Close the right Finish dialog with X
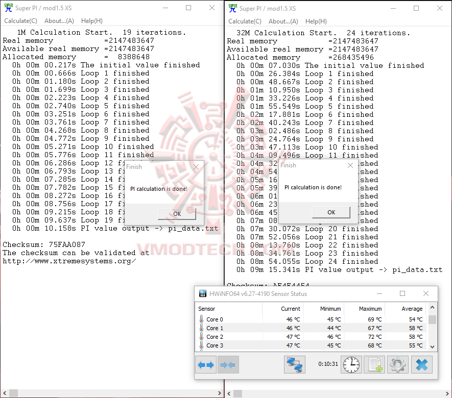Viewport: 452px width, 398px height. 350,165
